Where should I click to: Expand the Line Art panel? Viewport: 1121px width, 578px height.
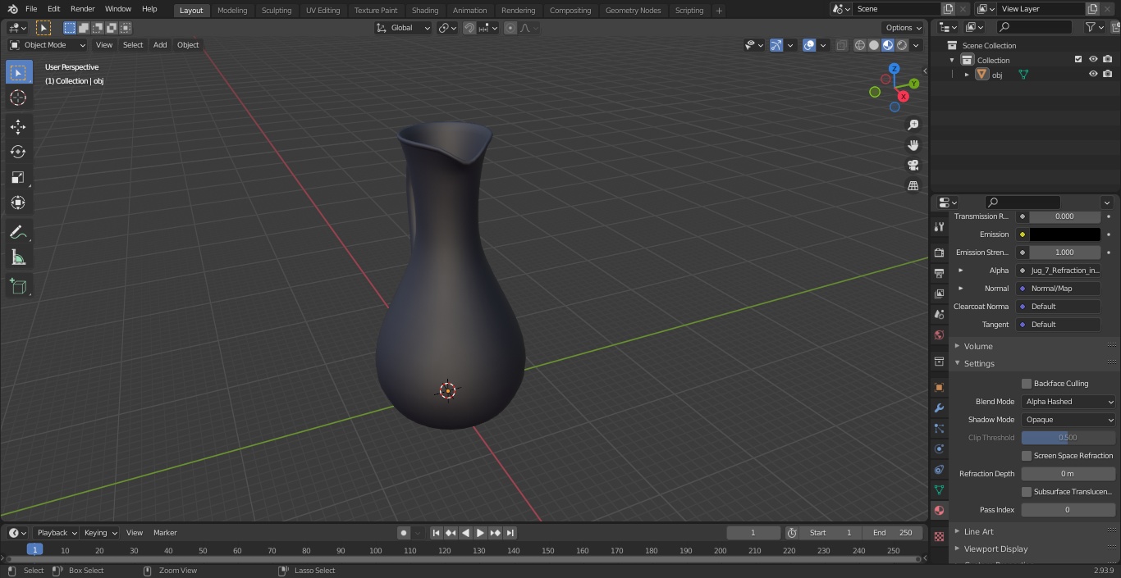(978, 531)
